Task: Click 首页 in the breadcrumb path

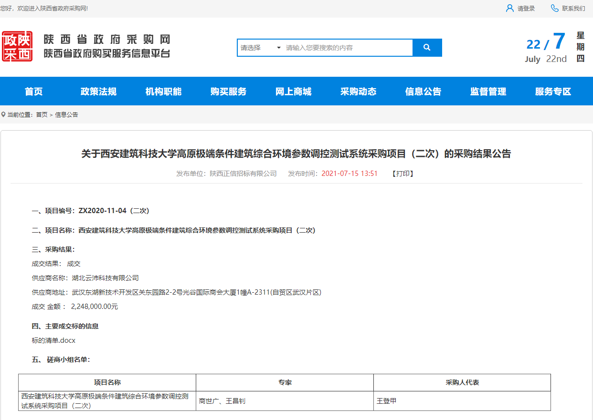Action: coord(42,115)
